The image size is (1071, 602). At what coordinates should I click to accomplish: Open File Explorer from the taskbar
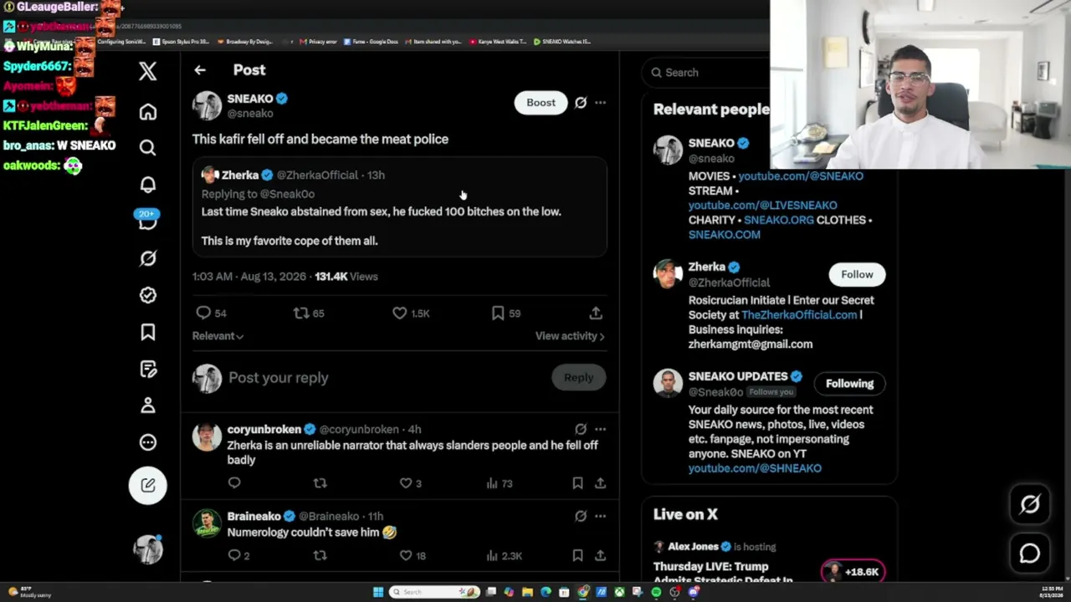(x=527, y=592)
